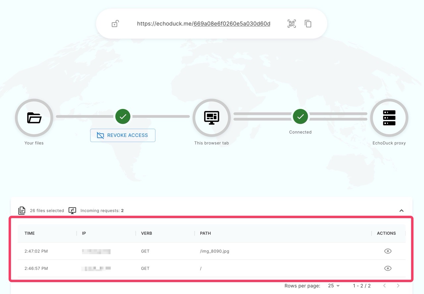Sort the table by VERB column
The width and height of the screenshot is (424, 294).
coord(146,233)
